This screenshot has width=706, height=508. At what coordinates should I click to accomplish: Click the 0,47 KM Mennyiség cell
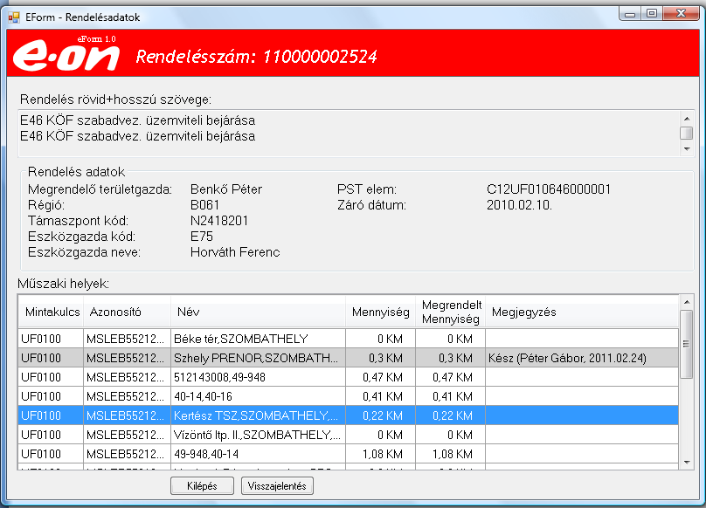pyautogui.click(x=380, y=377)
